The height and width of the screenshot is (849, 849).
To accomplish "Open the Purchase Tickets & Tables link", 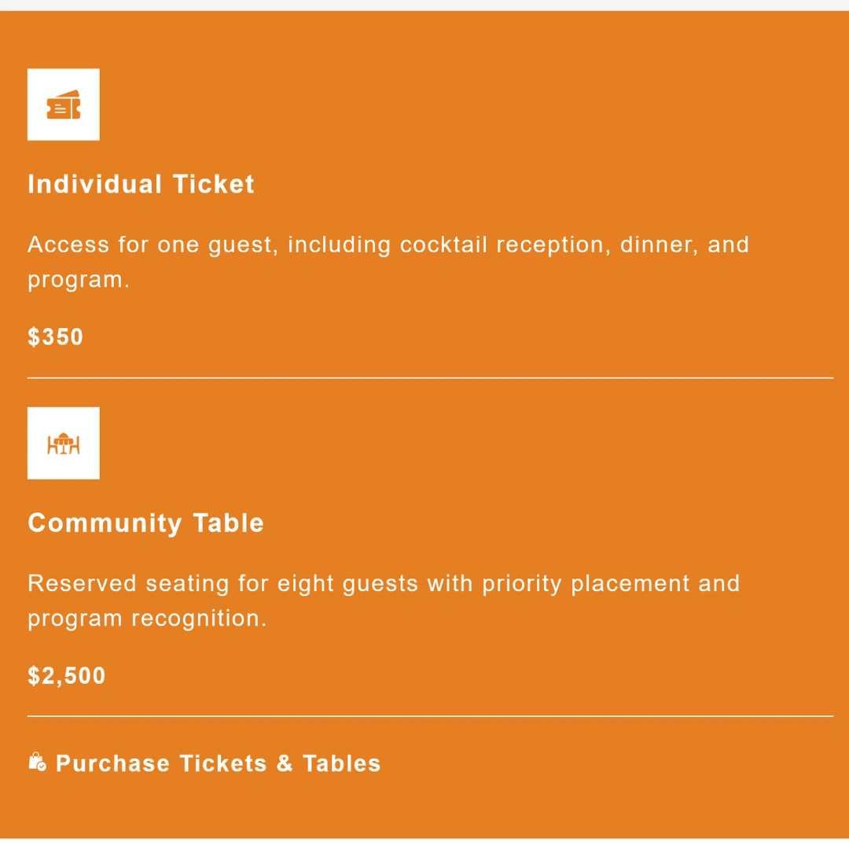I will click(218, 763).
